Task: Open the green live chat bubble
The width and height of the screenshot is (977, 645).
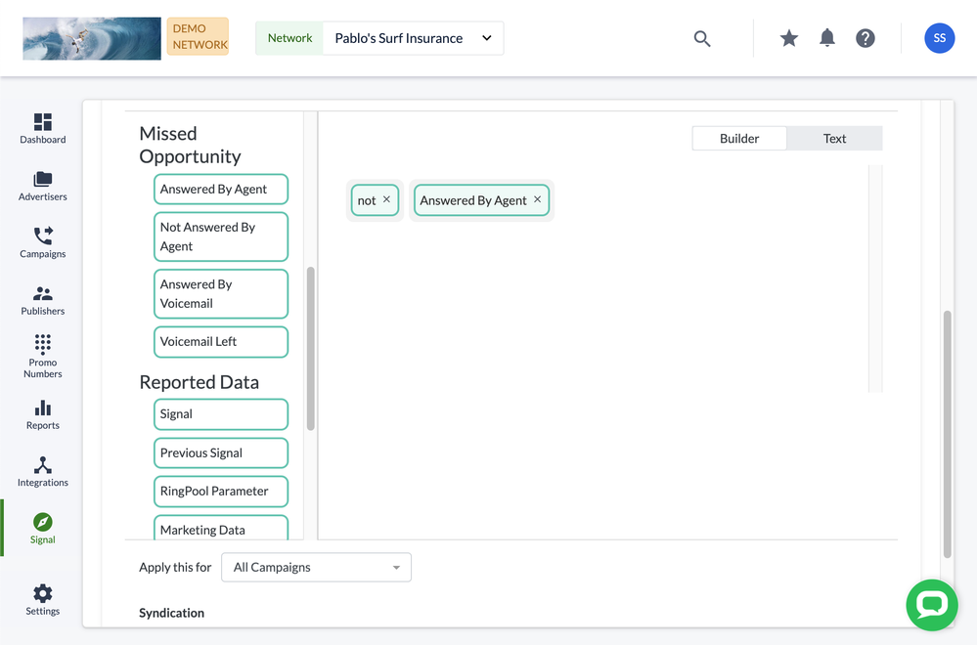Action: [x=931, y=605]
